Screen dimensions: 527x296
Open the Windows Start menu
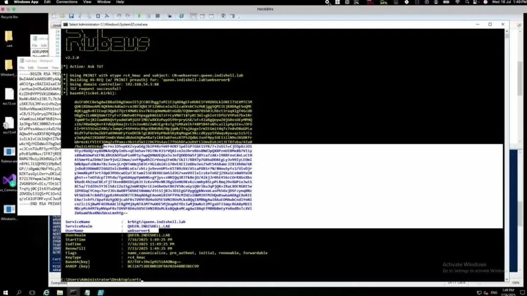coord(5,293)
